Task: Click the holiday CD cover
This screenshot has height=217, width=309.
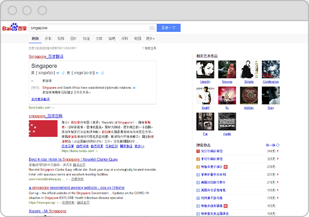Action: click(x=249, y=95)
